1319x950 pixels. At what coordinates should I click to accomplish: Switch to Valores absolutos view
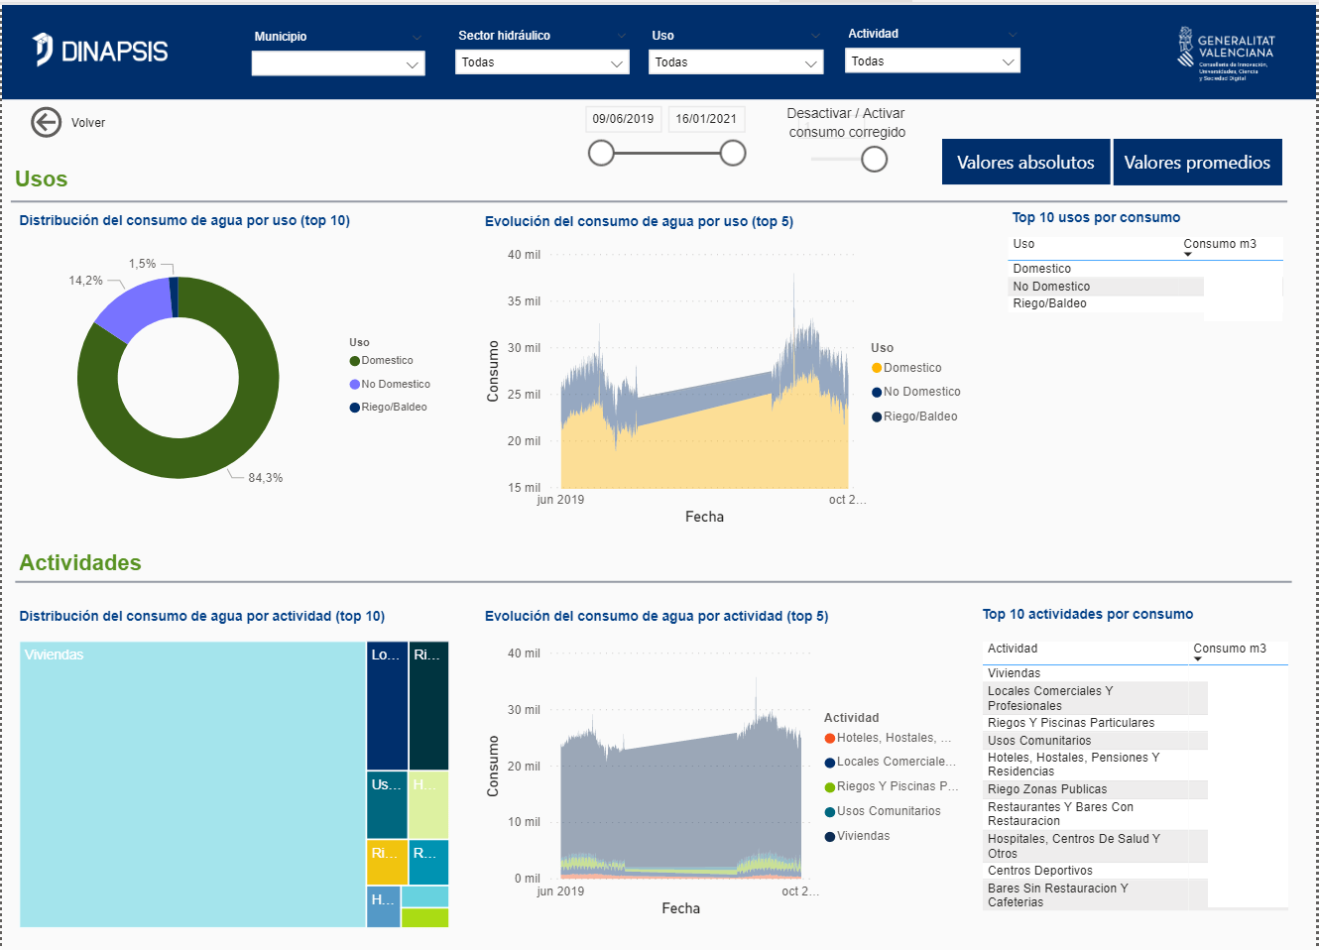pos(1025,163)
